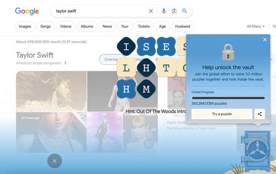Clear the search box with X
This screenshot has width=276, height=174.
coord(151,11)
